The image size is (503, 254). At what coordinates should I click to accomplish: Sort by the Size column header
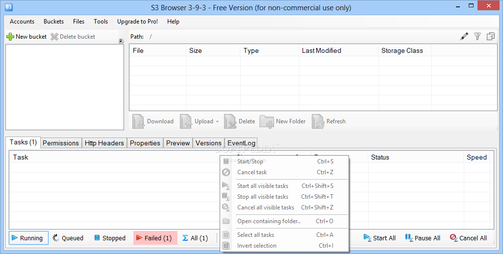[213, 50]
